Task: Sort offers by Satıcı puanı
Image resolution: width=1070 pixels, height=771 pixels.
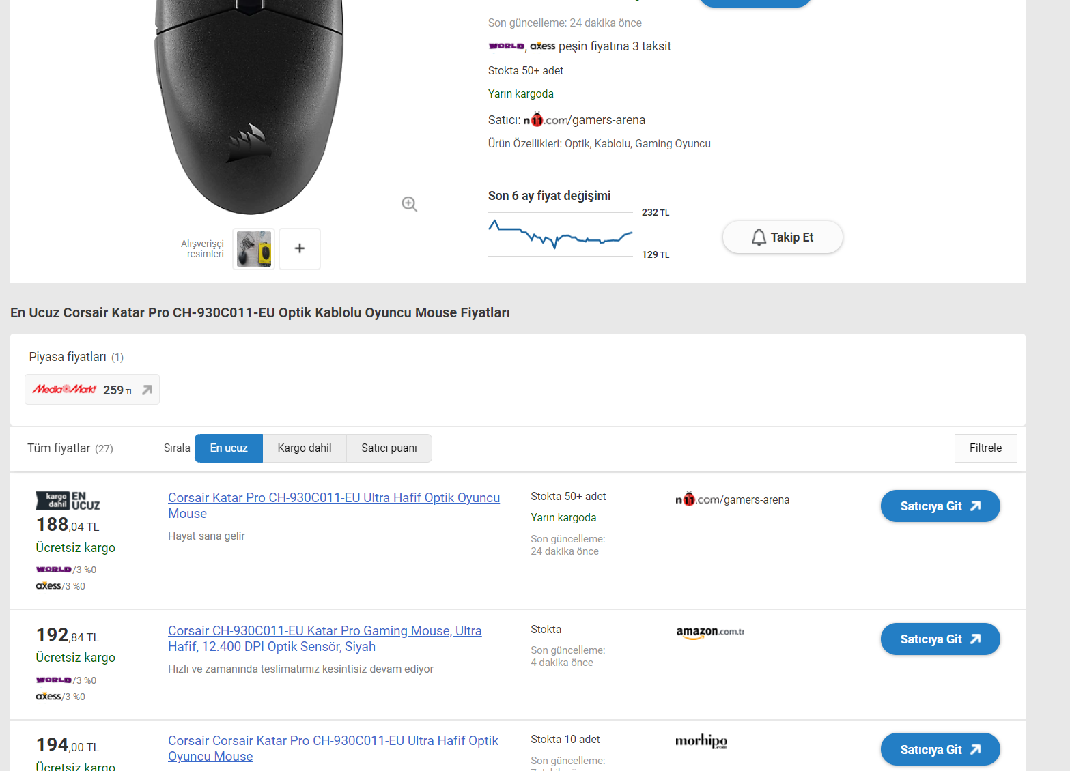Action: pos(389,448)
